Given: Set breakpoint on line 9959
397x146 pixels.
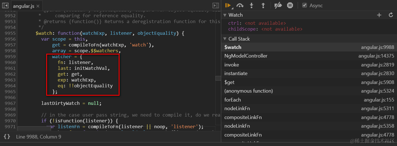Looking at the screenshot, I should 10,56.
